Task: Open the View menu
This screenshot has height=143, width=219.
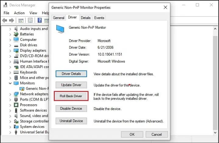Action: pyautogui.click(x=33, y=13)
